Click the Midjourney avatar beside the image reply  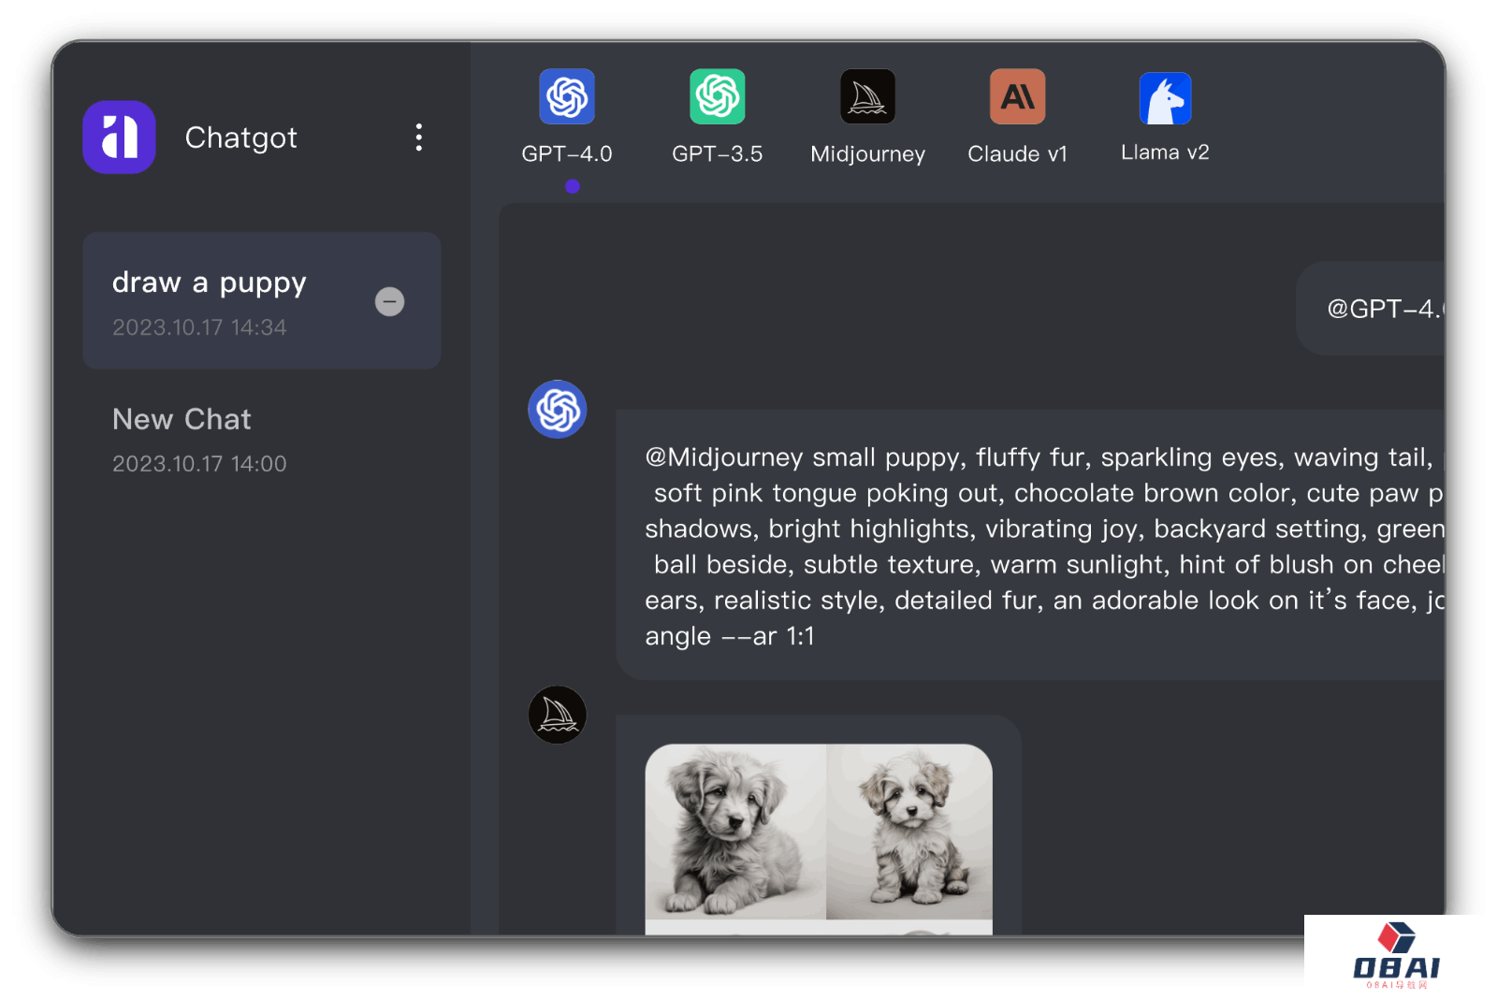558,715
